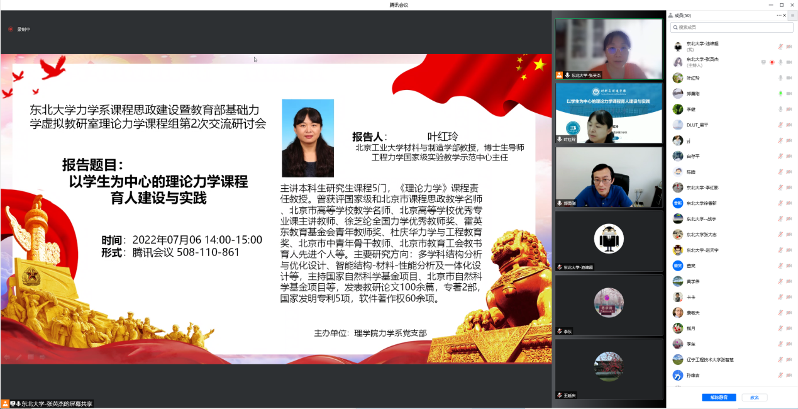The height and width of the screenshot is (409, 798).
Task: Click the 改名 rename button
Action: click(x=754, y=398)
